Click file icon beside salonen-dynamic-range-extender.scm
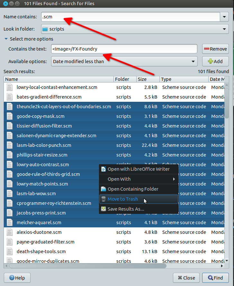Image resolution: width=234 pixels, height=286 pixels. 10,136
